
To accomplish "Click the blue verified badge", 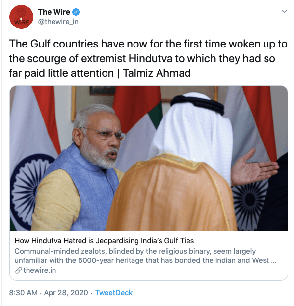I will click(76, 12).
